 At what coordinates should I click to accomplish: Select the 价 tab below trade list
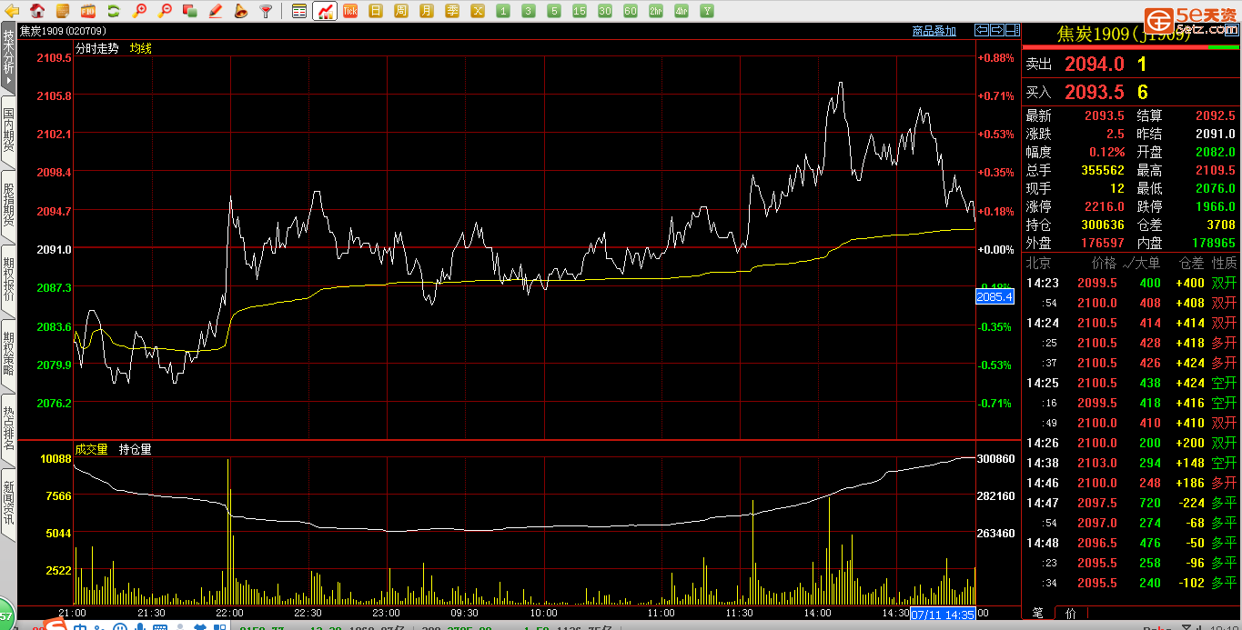1070,613
